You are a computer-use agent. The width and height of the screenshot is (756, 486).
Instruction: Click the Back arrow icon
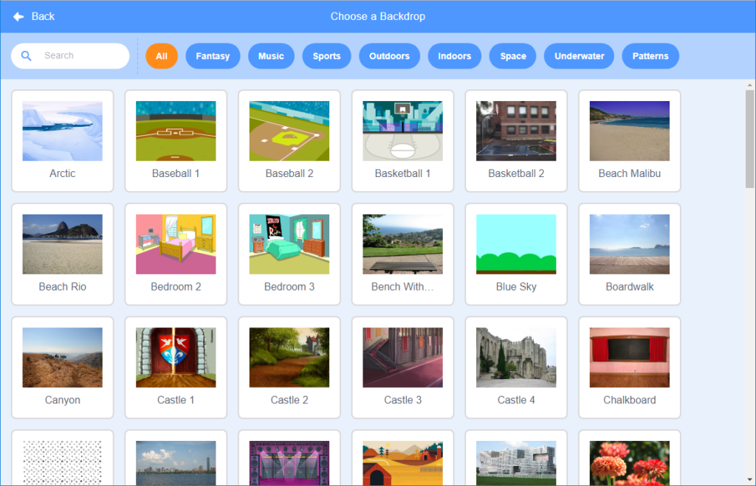tap(18, 16)
